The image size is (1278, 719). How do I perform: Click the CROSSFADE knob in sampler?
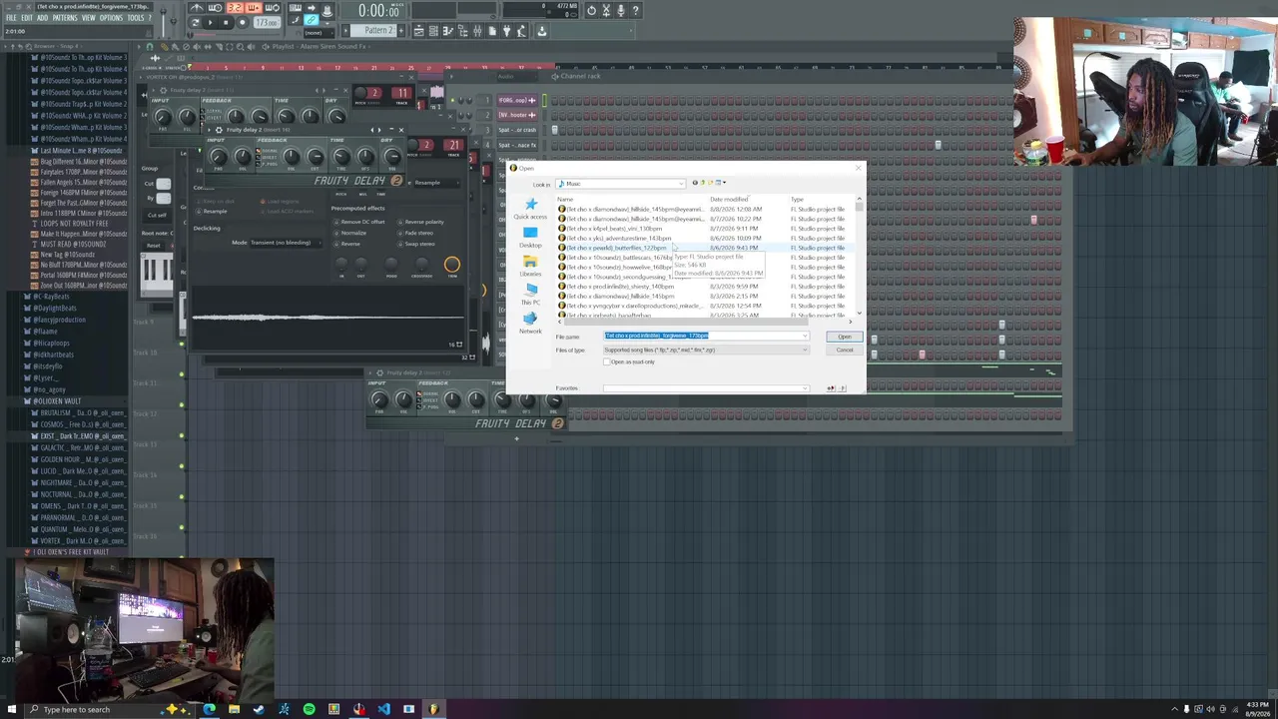click(x=421, y=265)
